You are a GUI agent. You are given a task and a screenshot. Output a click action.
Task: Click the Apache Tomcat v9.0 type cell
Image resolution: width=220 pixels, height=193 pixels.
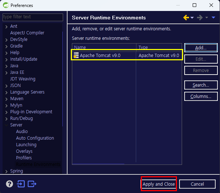point(159,56)
